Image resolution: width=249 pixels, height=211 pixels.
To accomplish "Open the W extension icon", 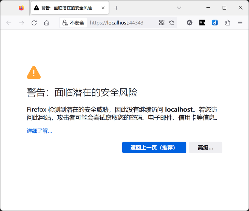I will (189, 23).
